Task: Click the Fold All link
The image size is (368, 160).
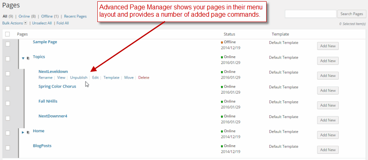Action: (x=63, y=23)
